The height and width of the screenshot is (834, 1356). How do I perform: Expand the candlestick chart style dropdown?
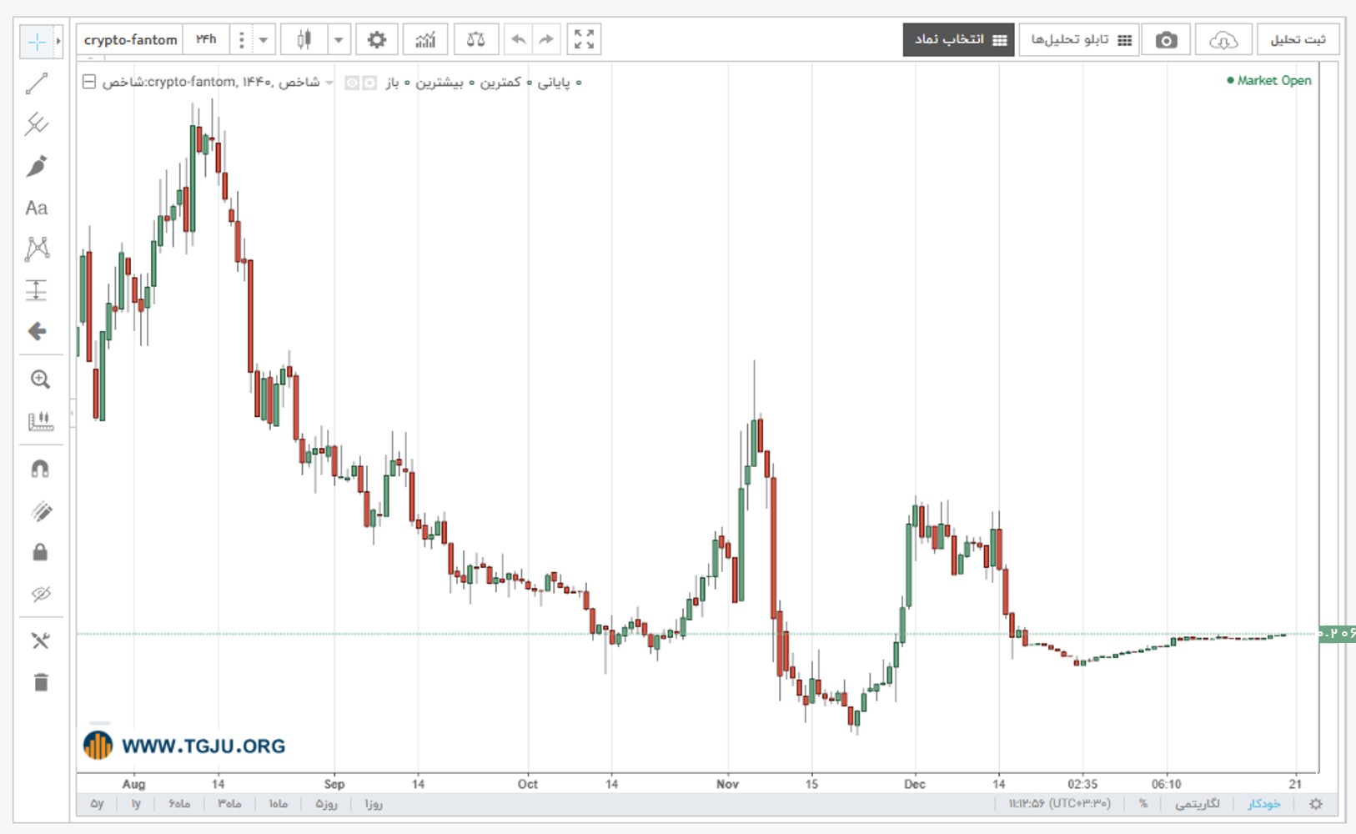point(339,39)
